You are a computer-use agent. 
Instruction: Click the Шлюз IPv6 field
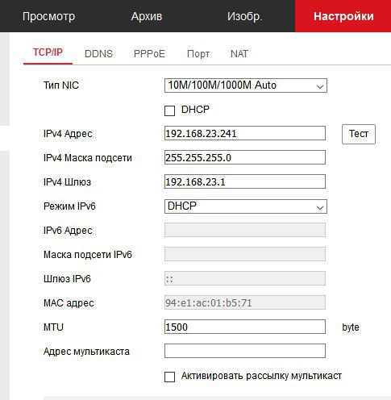pyautogui.click(x=245, y=278)
